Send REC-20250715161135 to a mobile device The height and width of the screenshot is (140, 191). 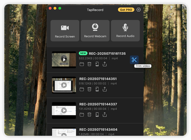(x=97, y=64)
